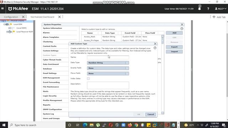Screen dimensions: 228x128
Task: Open help in Add Custom Type dialog
Action: pyautogui.click(x=155, y=48)
